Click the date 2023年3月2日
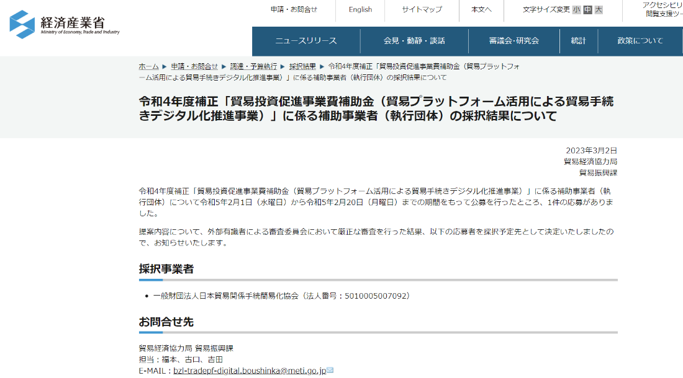Viewport: 683px width, 378px height. pyautogui.click(x=592, y=151)
